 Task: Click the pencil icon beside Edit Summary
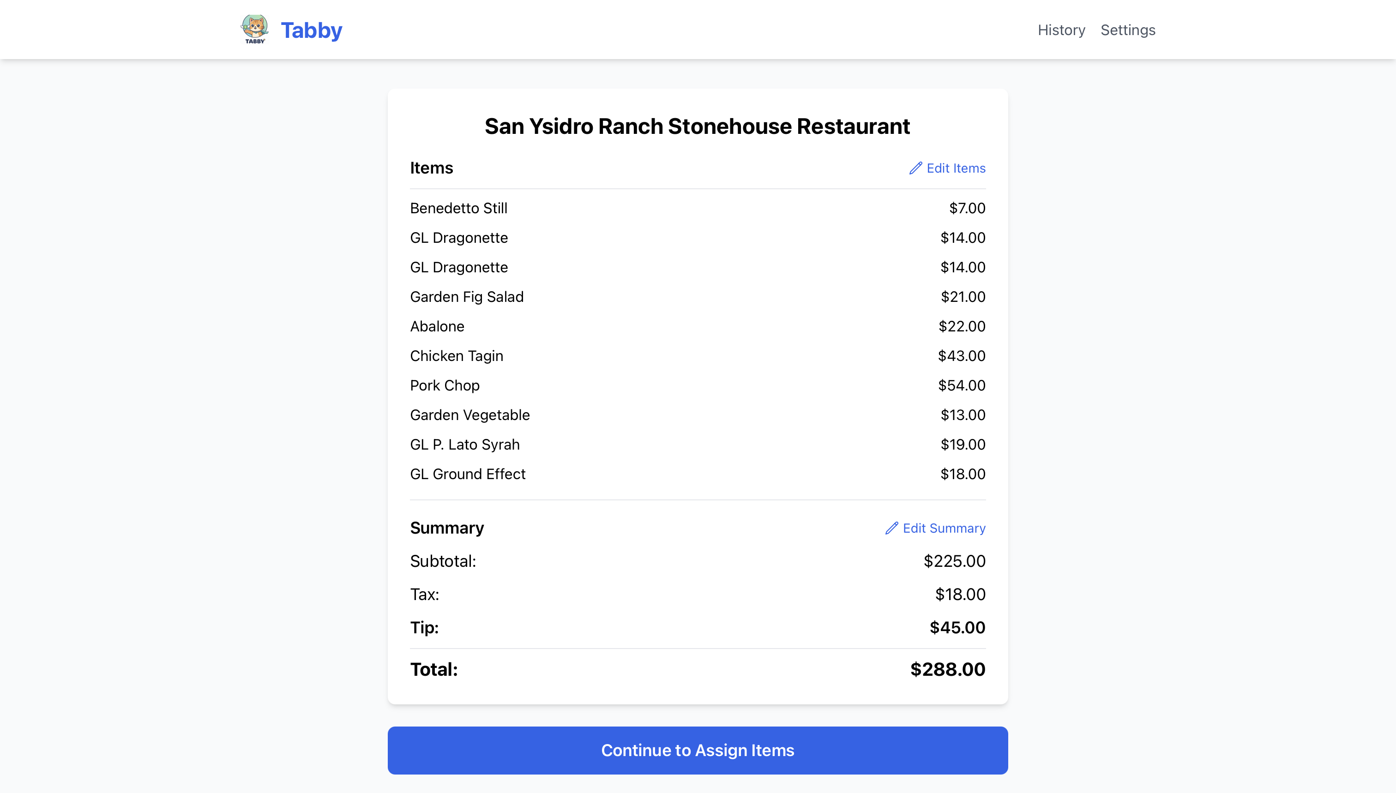[x=891, y=529]
